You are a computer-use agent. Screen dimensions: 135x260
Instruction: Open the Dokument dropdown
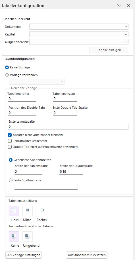[79, 26]
